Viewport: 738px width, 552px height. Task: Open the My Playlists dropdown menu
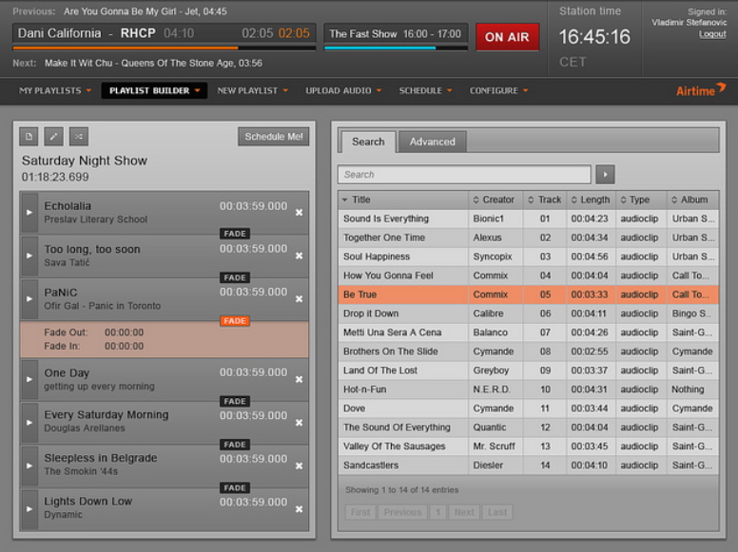54,90
